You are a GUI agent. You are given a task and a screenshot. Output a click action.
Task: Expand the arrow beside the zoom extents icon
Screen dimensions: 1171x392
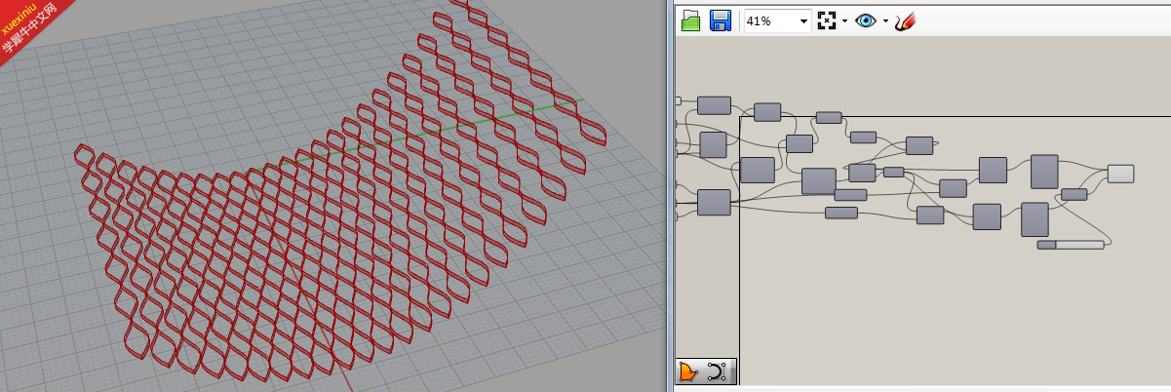(844, 20)
